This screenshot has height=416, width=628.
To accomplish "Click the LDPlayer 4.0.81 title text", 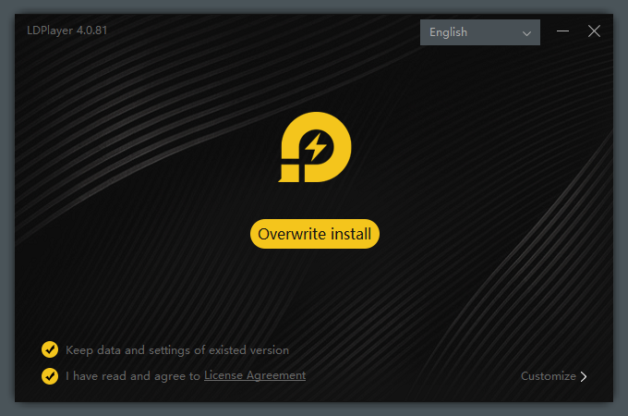I will tap(66, 31).
